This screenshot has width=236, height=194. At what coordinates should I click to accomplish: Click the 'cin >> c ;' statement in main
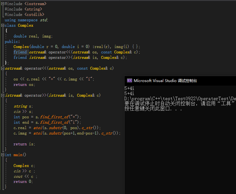pos(24,171)
